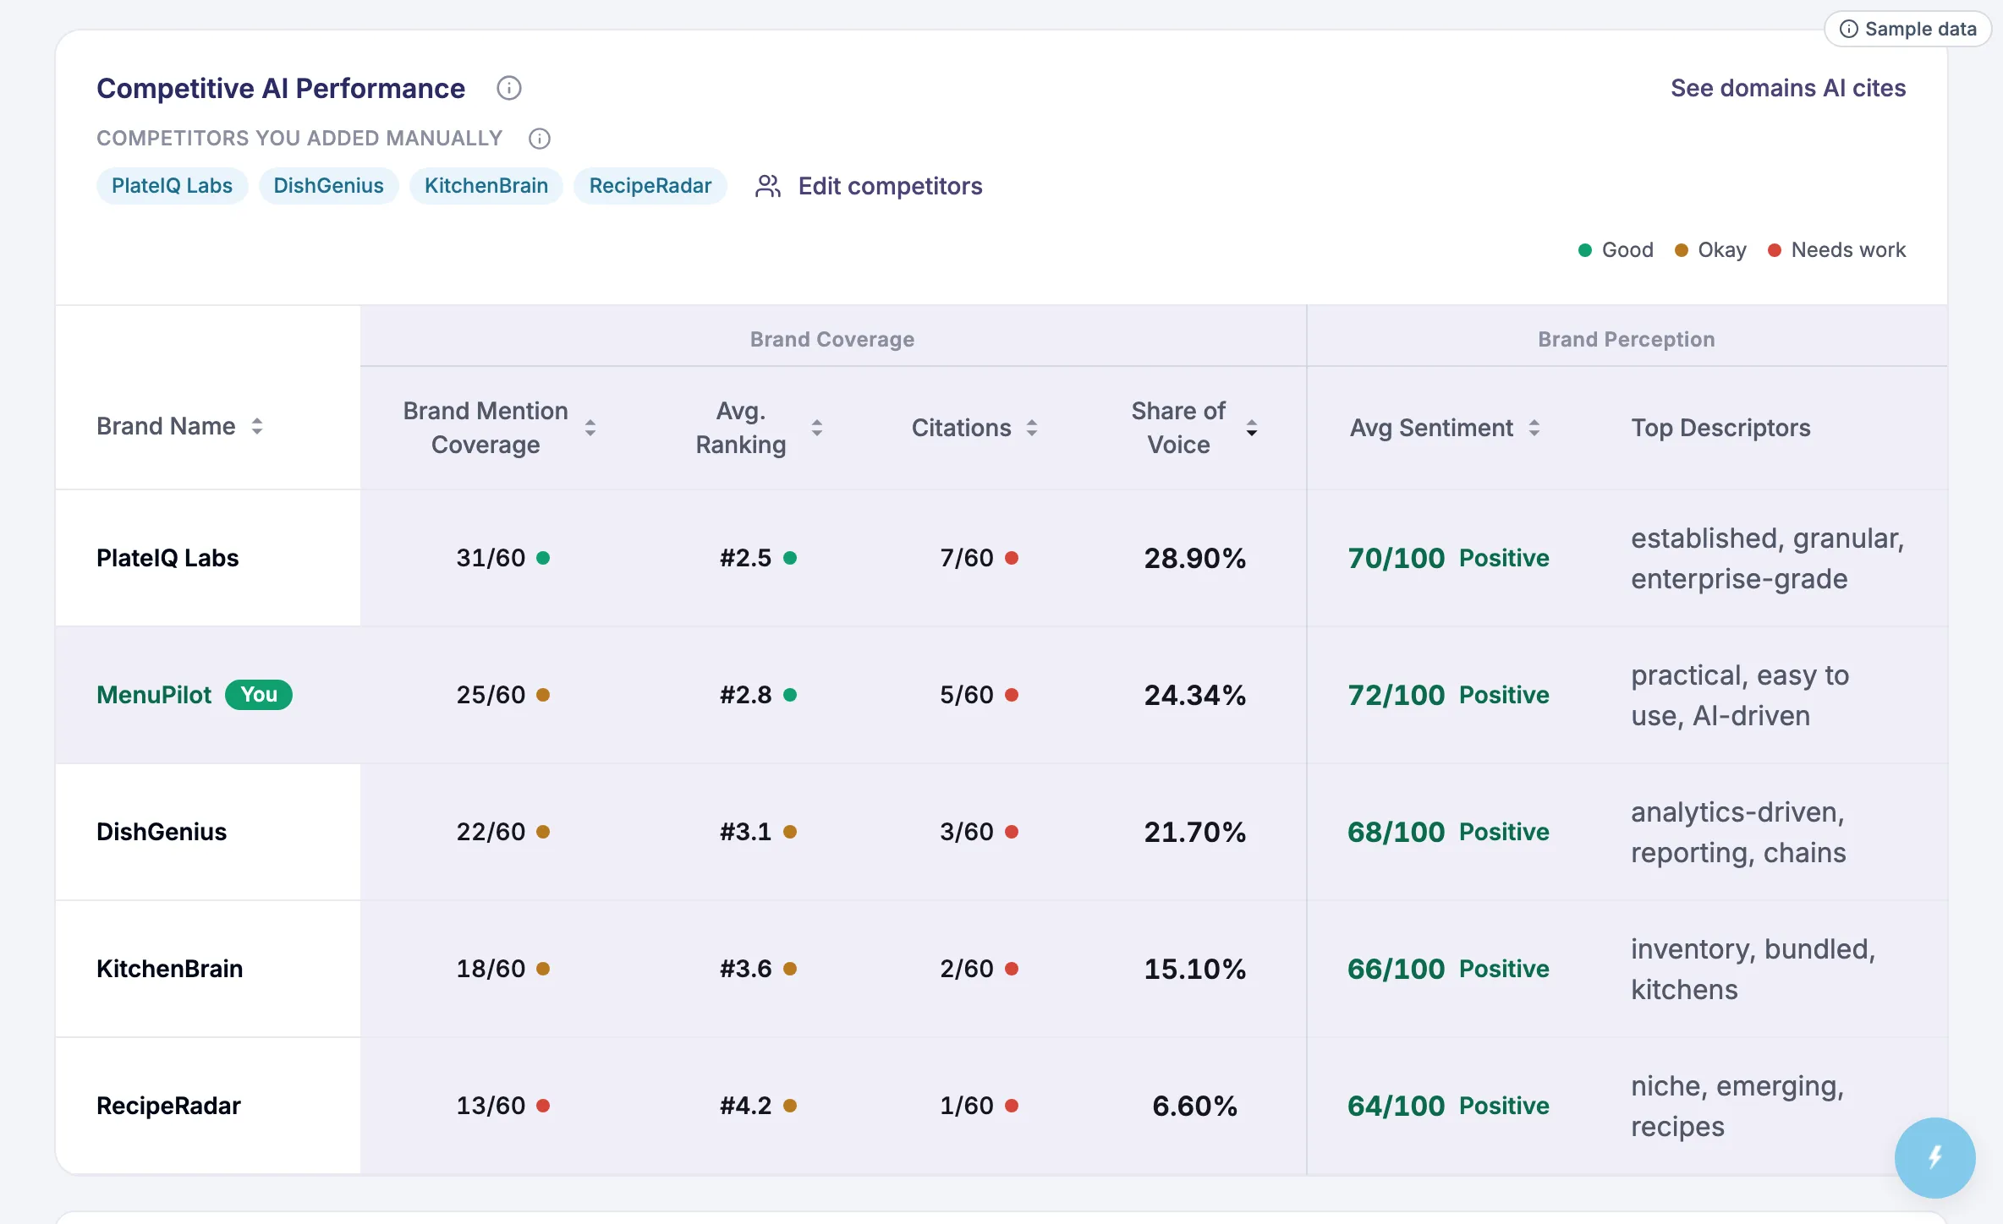The width and height of the screenshot is (2003, 1224).
Task: Click the green Good legend dot
Action: [x=1584, y=250]
